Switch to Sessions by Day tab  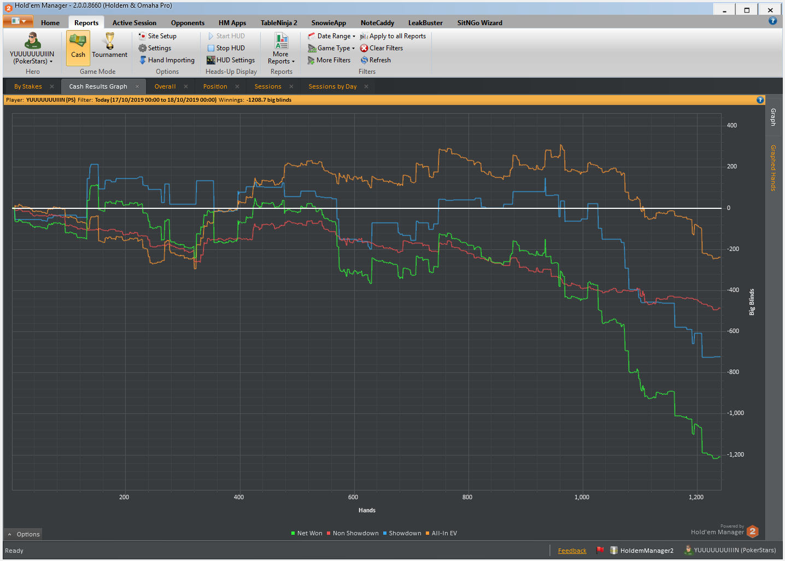[x=332, y=86]
